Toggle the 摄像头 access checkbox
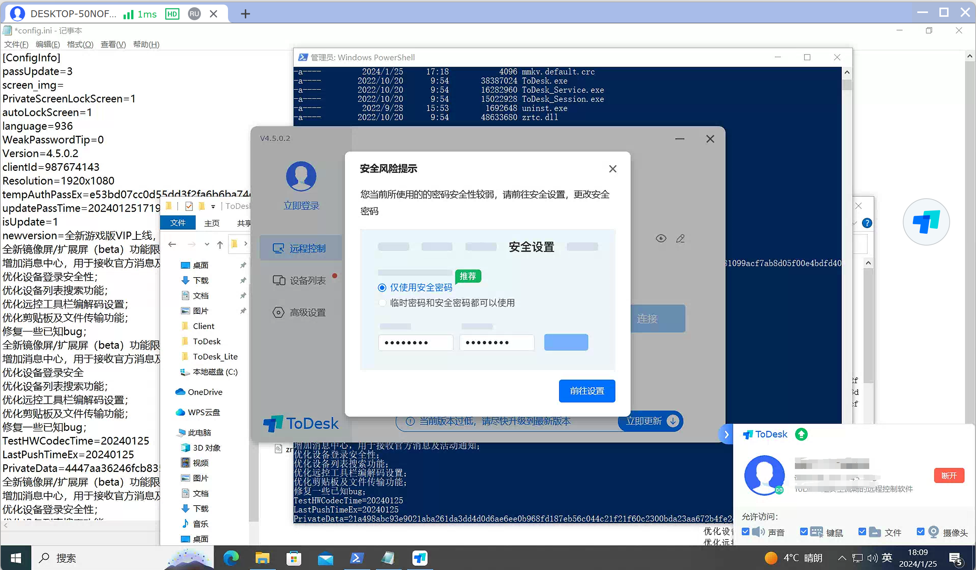The image size is (976, 570). 921,531
